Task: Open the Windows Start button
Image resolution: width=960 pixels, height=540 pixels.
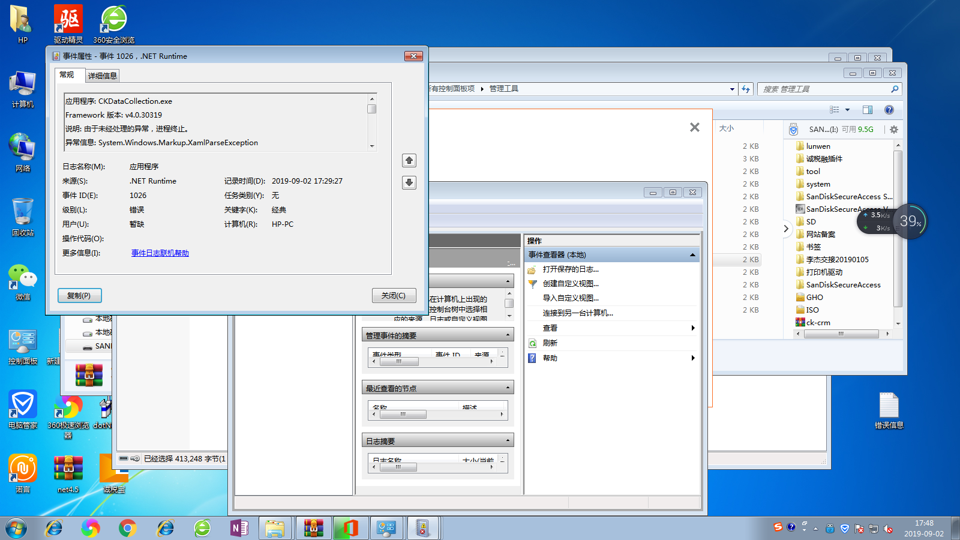Action: [x=17, y=529]
